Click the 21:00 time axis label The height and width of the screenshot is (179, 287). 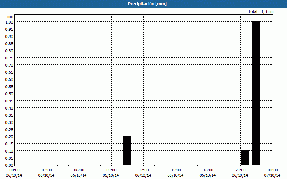[x=240, y=170]
